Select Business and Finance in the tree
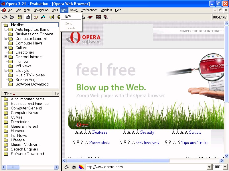This screenshot has width=229, height=171. pos(34,34)
